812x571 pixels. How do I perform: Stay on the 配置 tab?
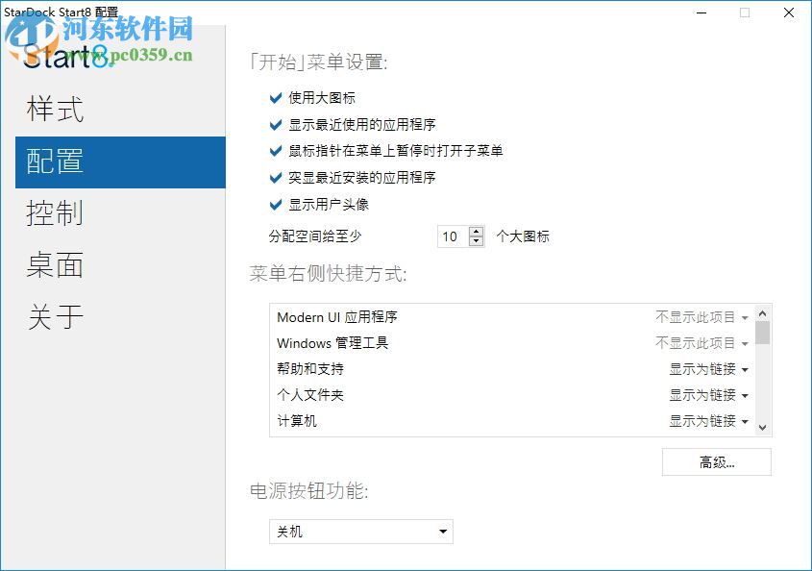click(x=55, y=162)
